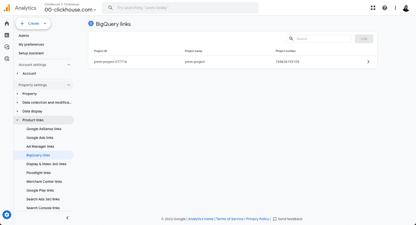The height and width of the screenshot is (225, 416).
Task: Go to the Home icon in sidebar
Action: pos(7,24)
